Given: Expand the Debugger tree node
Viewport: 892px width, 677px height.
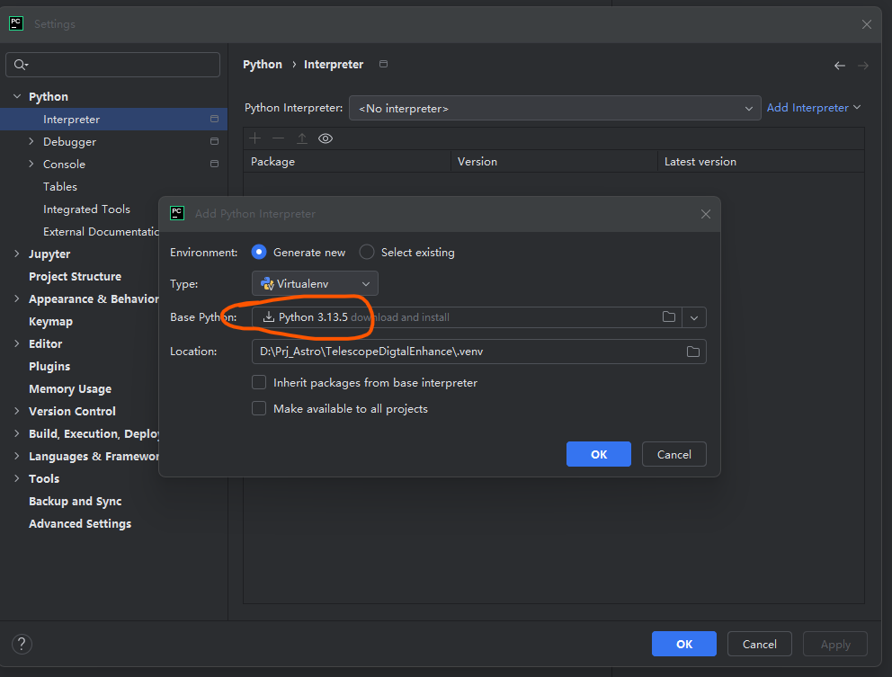Looking at the screenshot, I should pyautogui.click(x=31, y=141).
